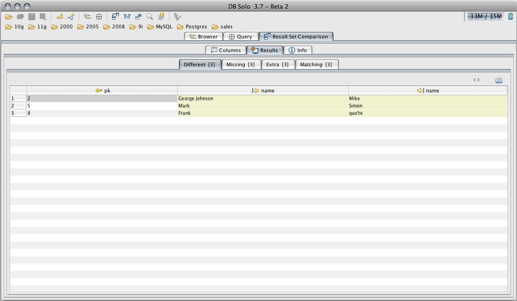The width and height of the screenshot is (517, 301).
Task: Switch to the Browser tab
Action: (x=204, y=37)
